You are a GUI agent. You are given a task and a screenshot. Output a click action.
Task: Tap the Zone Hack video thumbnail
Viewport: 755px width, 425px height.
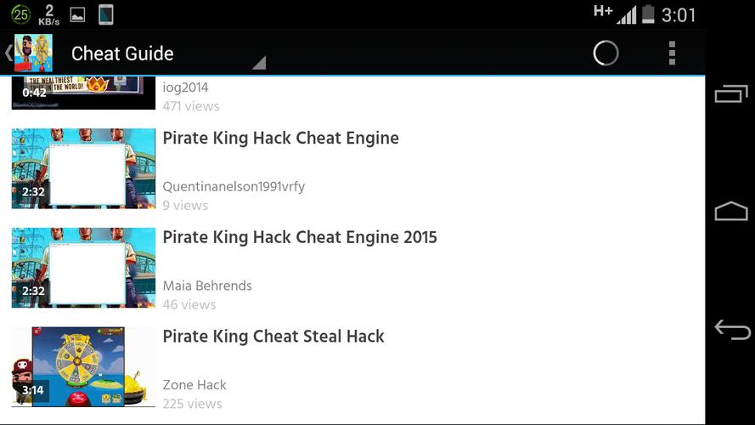(83, 366)
